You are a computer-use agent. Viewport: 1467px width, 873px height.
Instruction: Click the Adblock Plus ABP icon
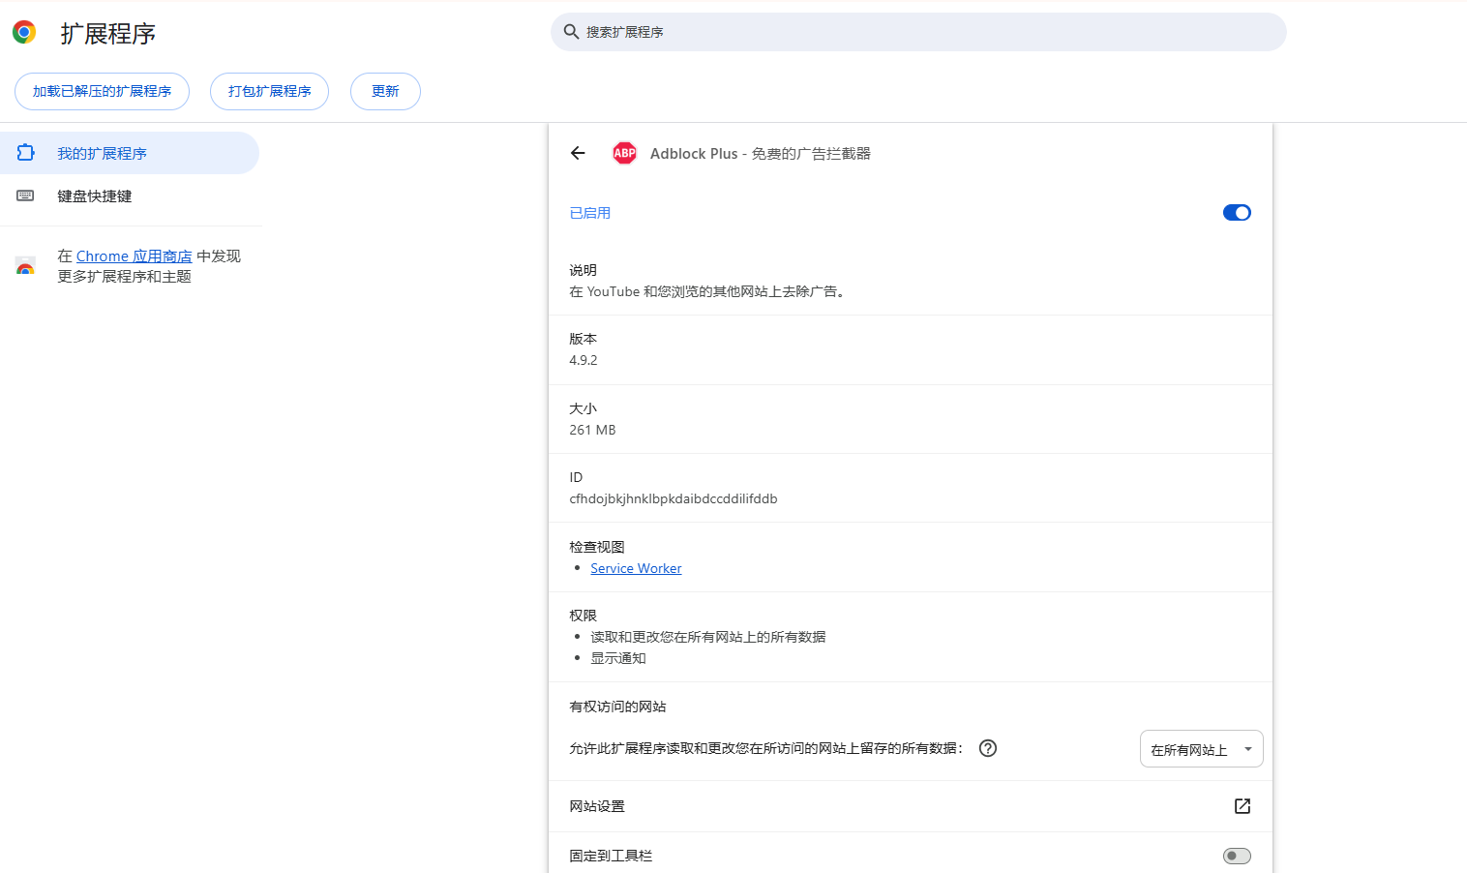point(625,153)
